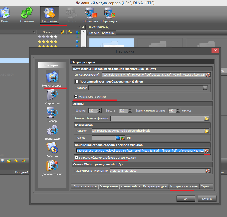Switch to the Сканирование tab

pos(109,186)
